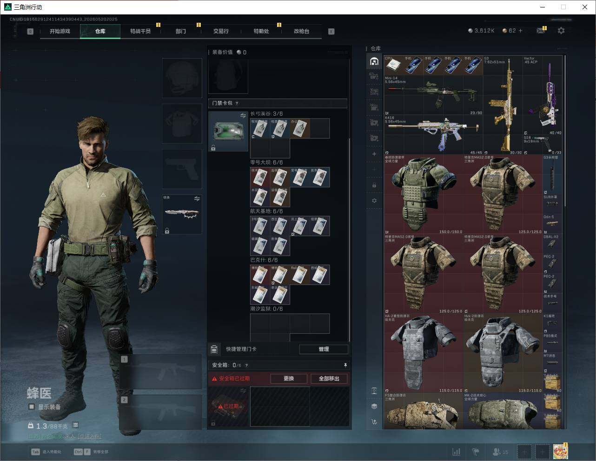Click the Odin S item in warehouse
This screenshot has height=461, width=596.
tap(552, 224)
